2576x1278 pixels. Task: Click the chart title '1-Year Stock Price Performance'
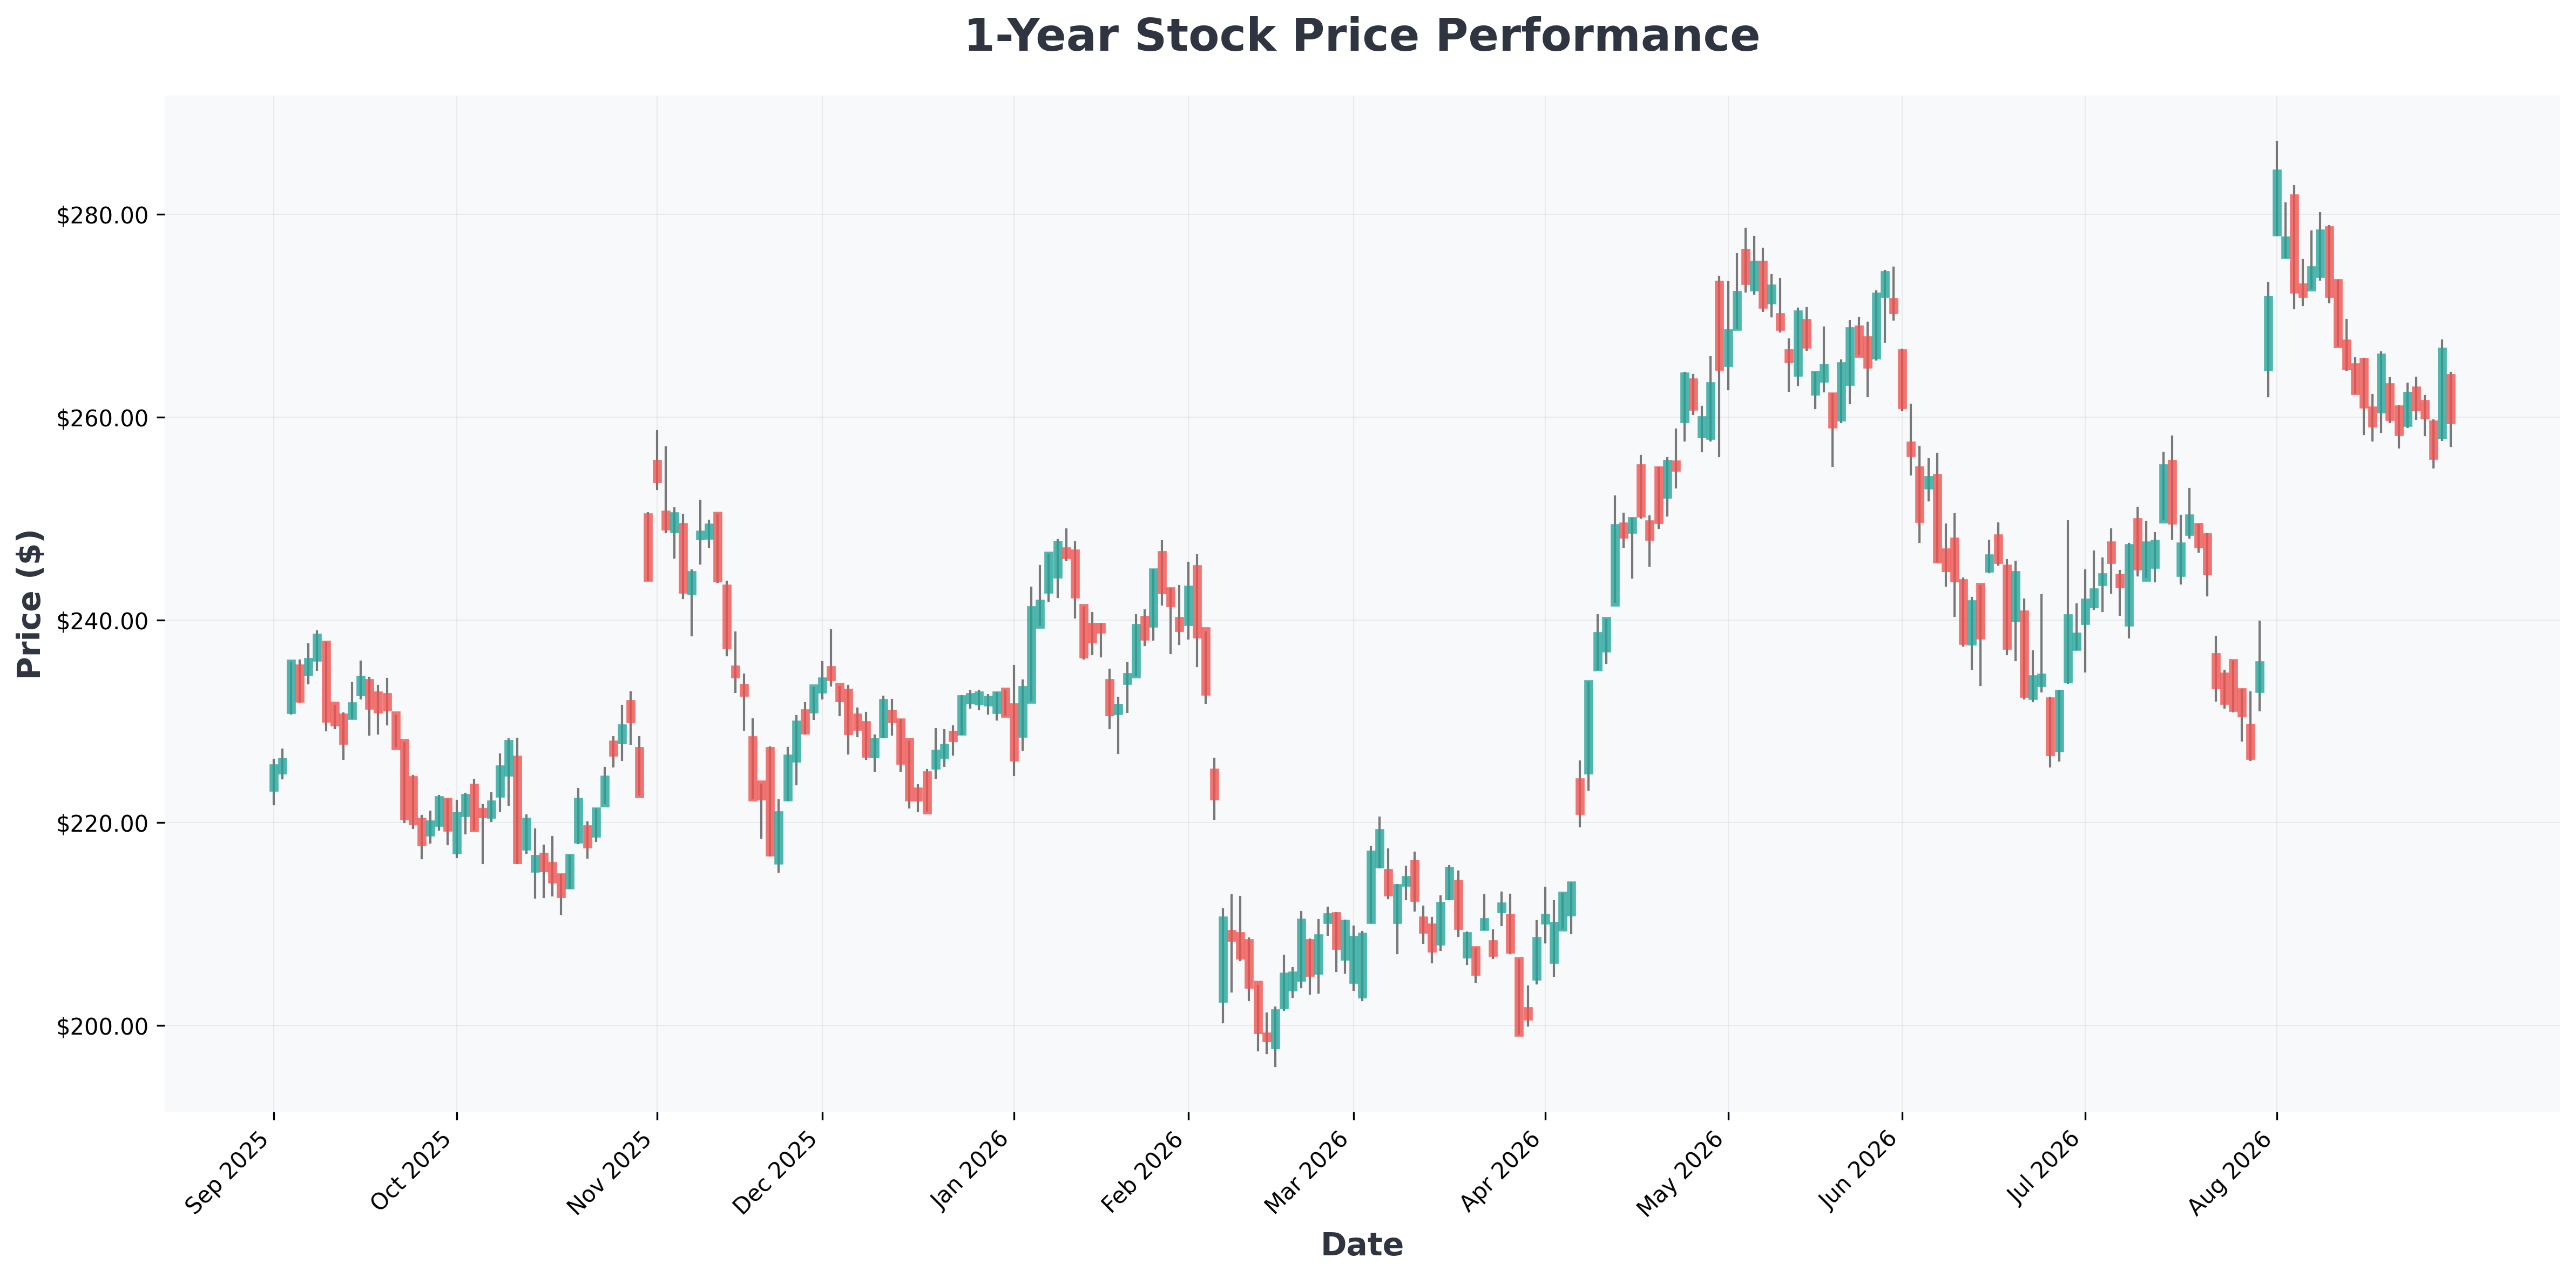tap(1361, 36)
